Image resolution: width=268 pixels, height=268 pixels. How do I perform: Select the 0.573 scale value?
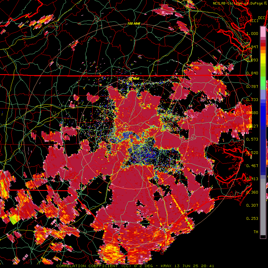pos(252,139)
